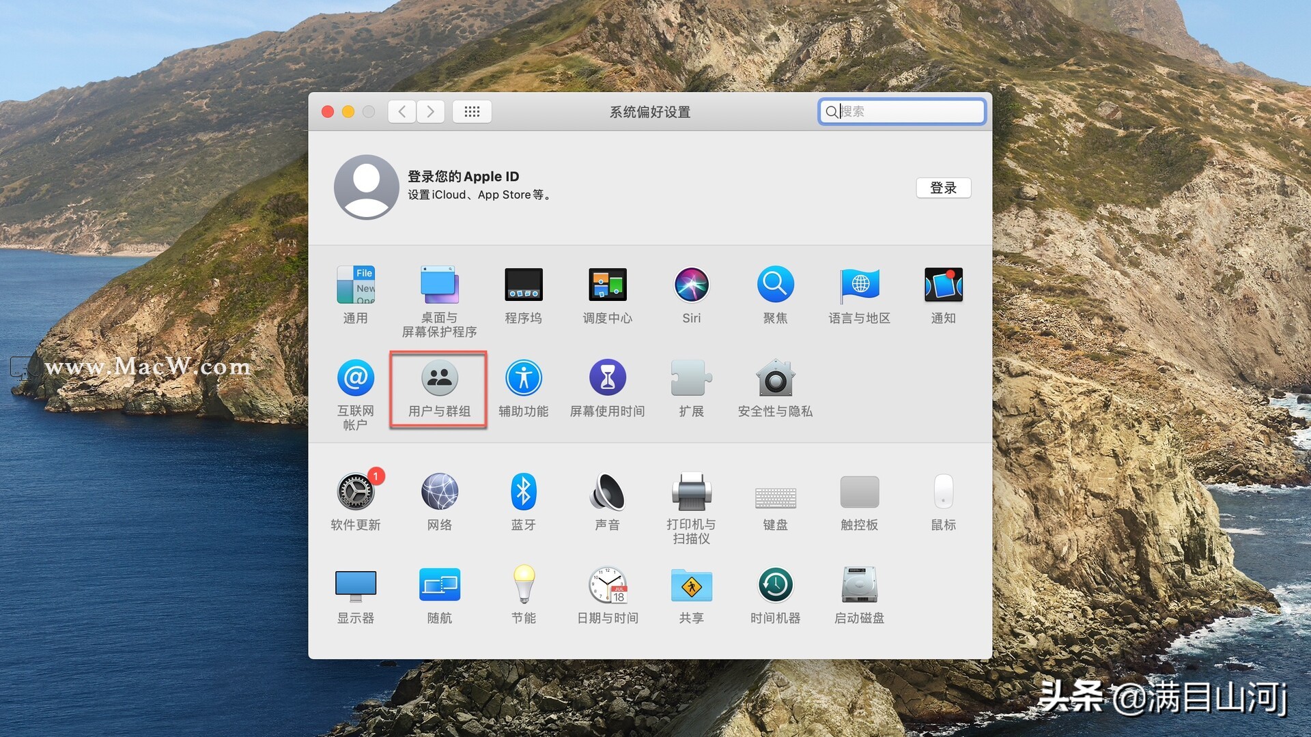
Task: Click inside the 搜索 search field
Action: pos(901,111)
